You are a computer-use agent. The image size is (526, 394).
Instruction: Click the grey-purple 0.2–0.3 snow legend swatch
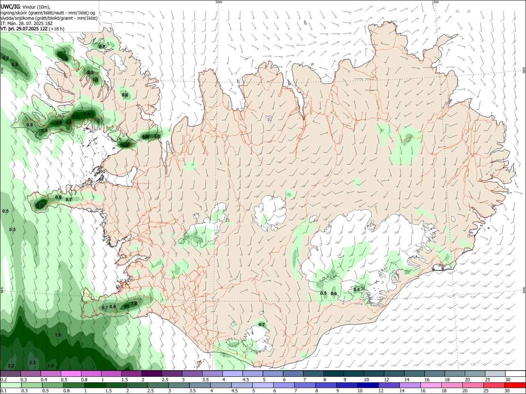point(10,373)
